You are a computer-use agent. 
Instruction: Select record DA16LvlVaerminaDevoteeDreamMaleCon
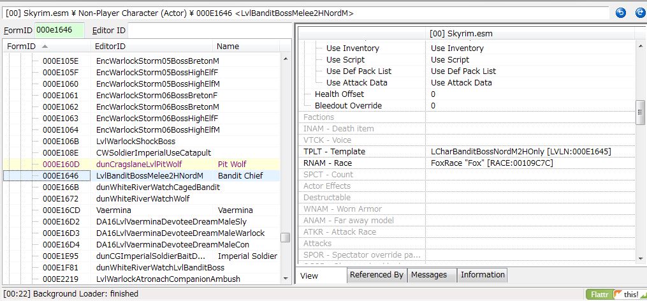tap(142, 244)
